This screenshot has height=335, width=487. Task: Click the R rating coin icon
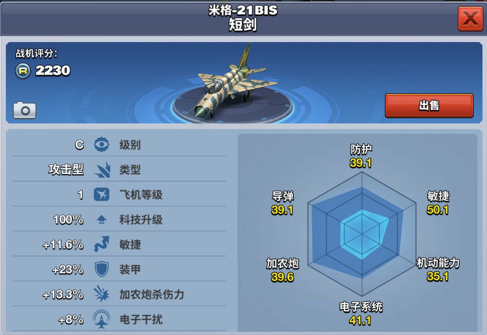pos(23,71)
